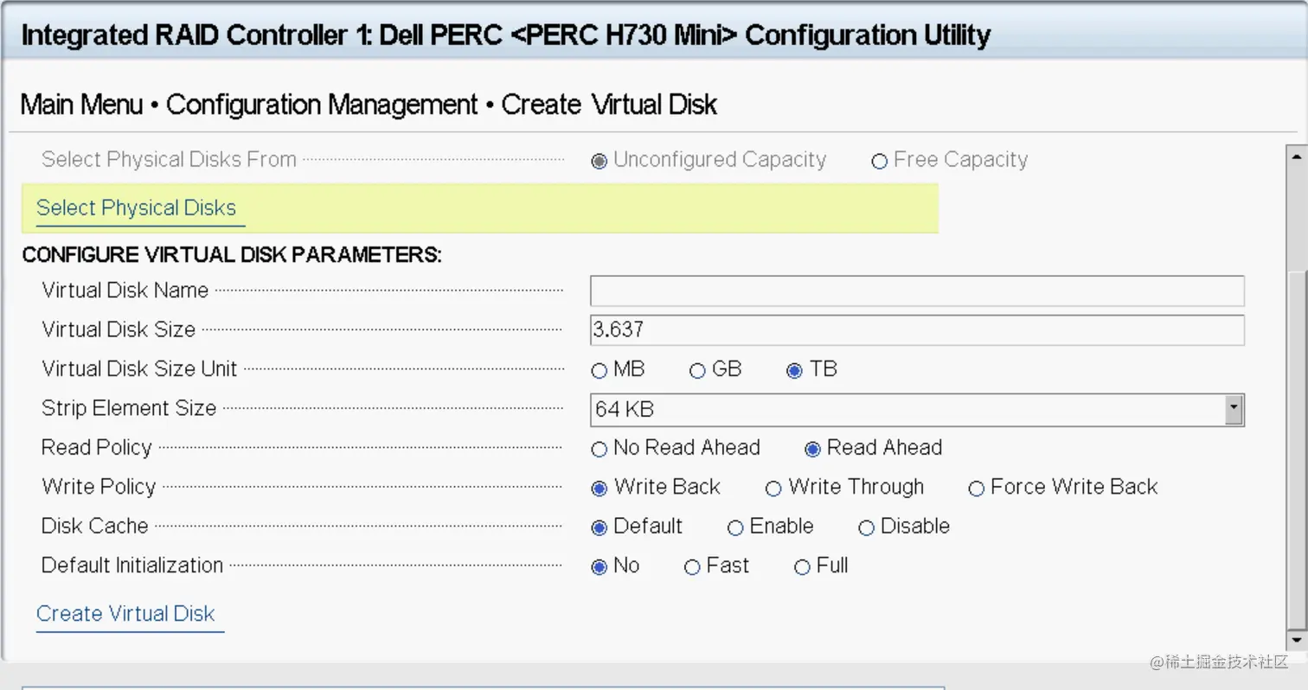Click the CONFIGURE VIRTUAL DISK PARAMETERS heading
The image size is (1308, 690).
point(232,255)
